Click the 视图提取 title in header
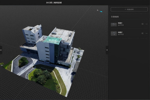Image resolution: width=150 pixels, height=100 pixels. pos(58,3)
